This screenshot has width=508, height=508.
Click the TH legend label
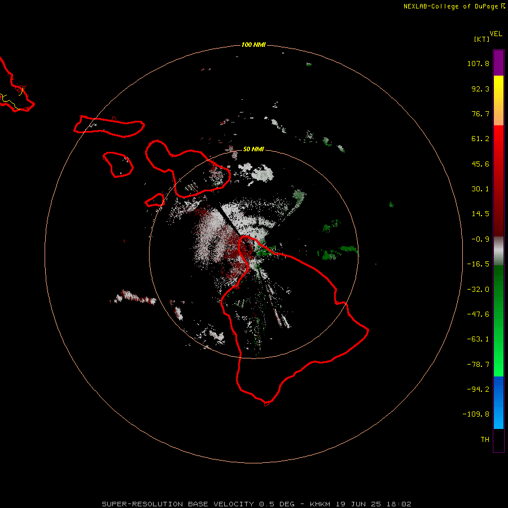[485, 440]
